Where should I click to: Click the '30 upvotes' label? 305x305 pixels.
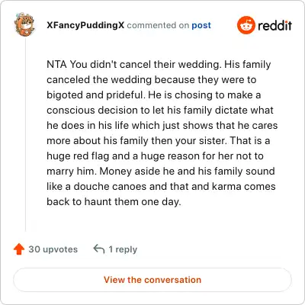[53, 249]
